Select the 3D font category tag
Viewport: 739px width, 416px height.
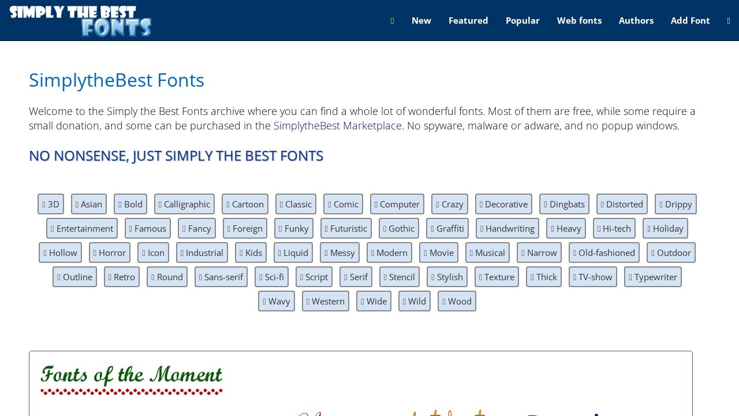pyautogui.click(x=51, y=204)
